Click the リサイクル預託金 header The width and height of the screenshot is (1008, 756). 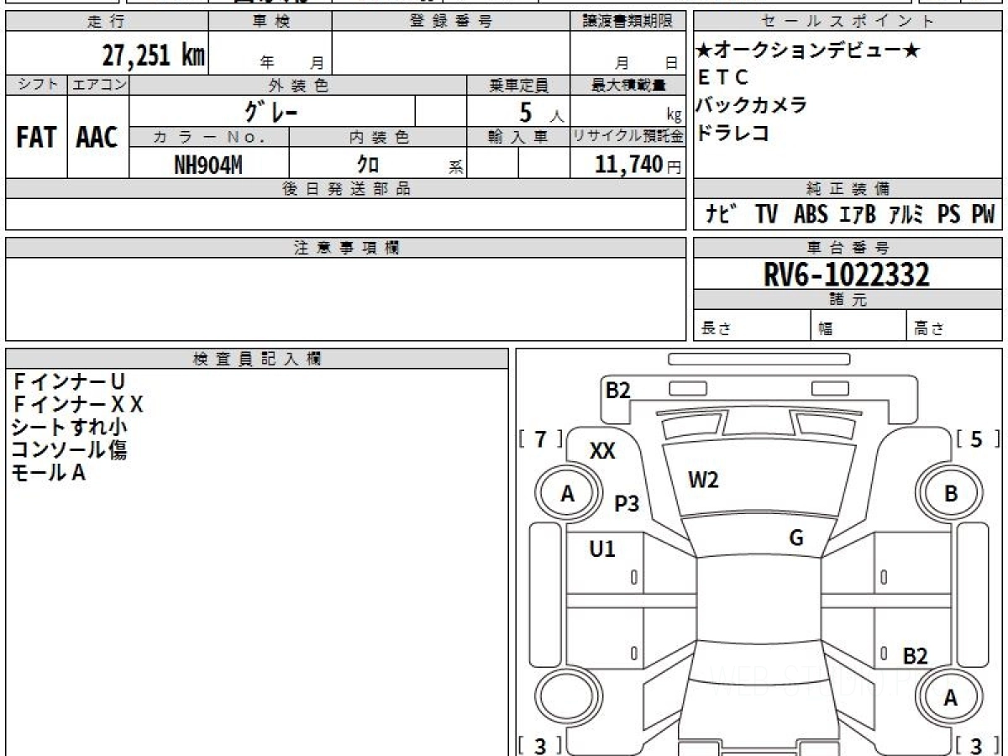point(628,137)
